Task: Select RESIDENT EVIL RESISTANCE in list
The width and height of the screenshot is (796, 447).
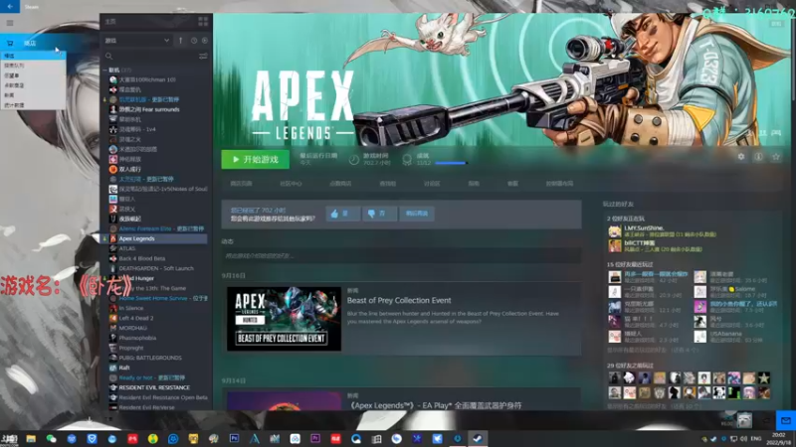Action: [155, 387]
